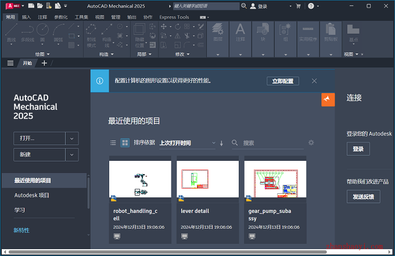
Task: Open the 上次打开时间 sort dropdown
Action: (x=188, y=143)
